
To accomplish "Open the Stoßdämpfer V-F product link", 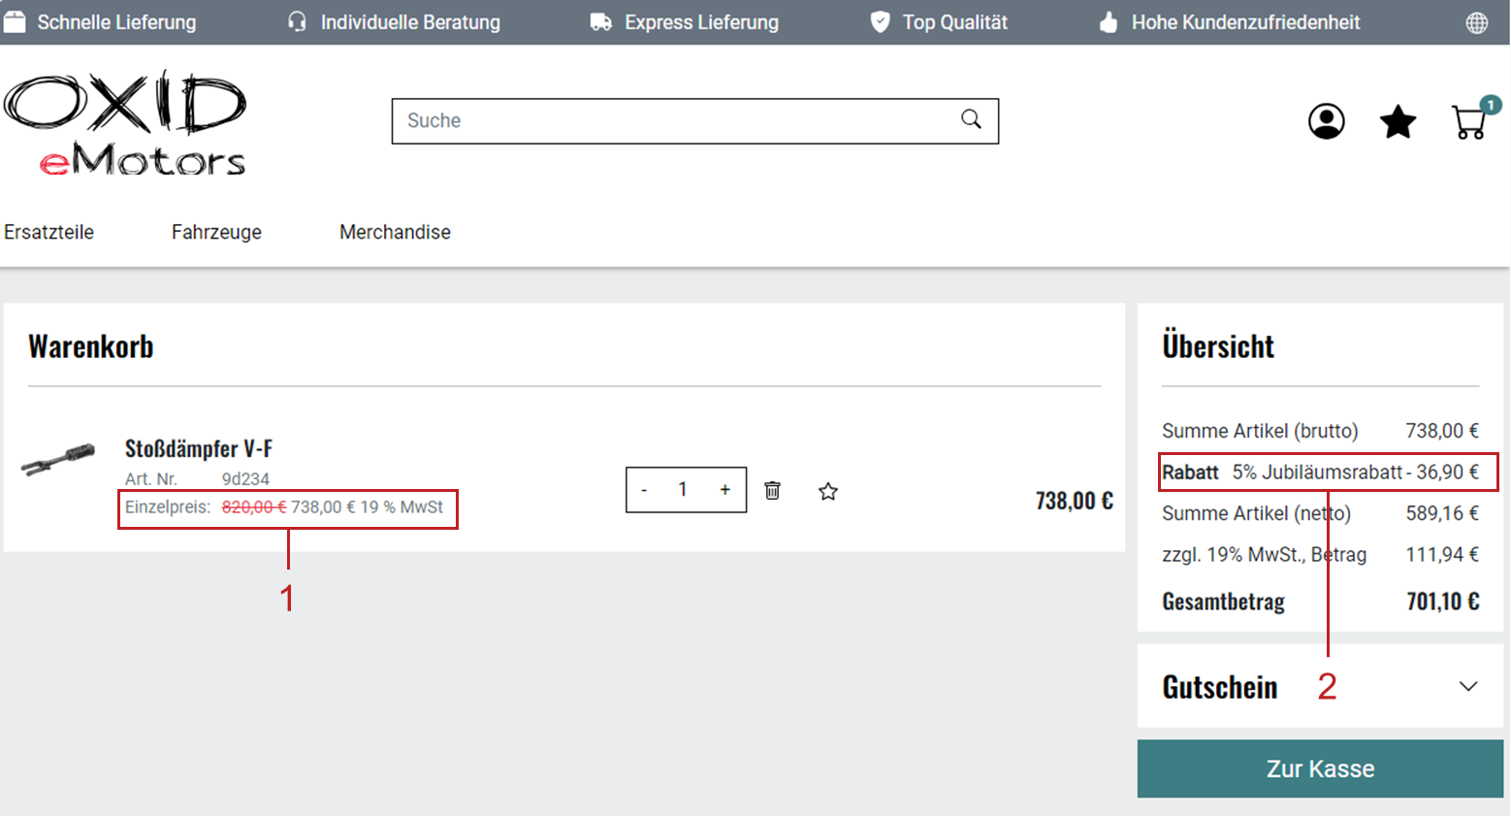I will pos(199,448).
